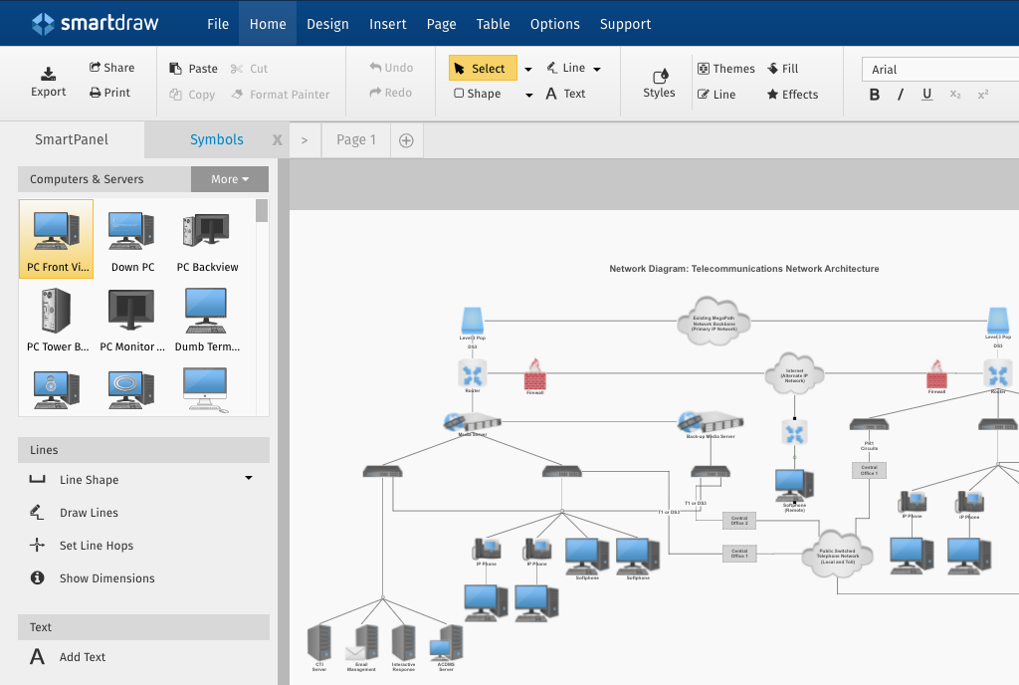Image resolution: width=1019 pixels, height=685 pixels.
Task: Activate the Format Painter tool
Action: click(281, 95)
